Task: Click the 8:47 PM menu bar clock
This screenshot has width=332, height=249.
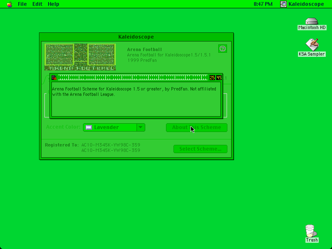Action: click(263, 4)
